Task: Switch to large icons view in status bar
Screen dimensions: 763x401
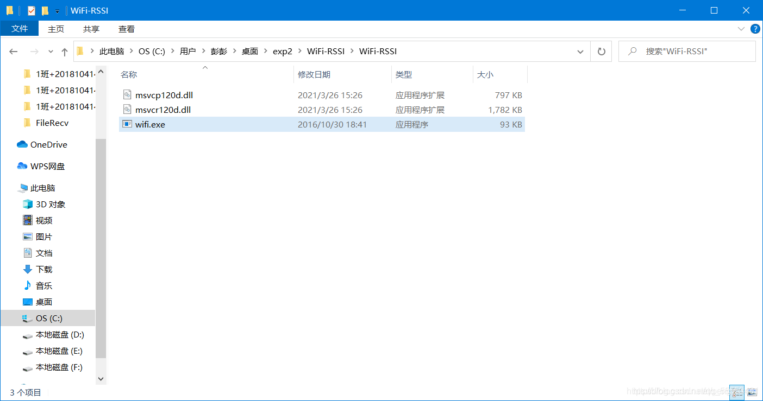Action: (x=752, y=392)
